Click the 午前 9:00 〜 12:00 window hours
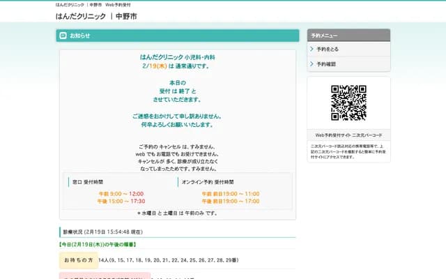This screenshot has height=279, width=446. point(121,193)
